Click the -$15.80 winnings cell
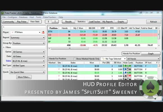This screenshot has width=163, height=112. click(82, 35)
